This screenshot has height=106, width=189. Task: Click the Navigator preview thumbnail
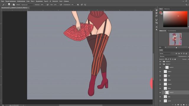(175, 39)
